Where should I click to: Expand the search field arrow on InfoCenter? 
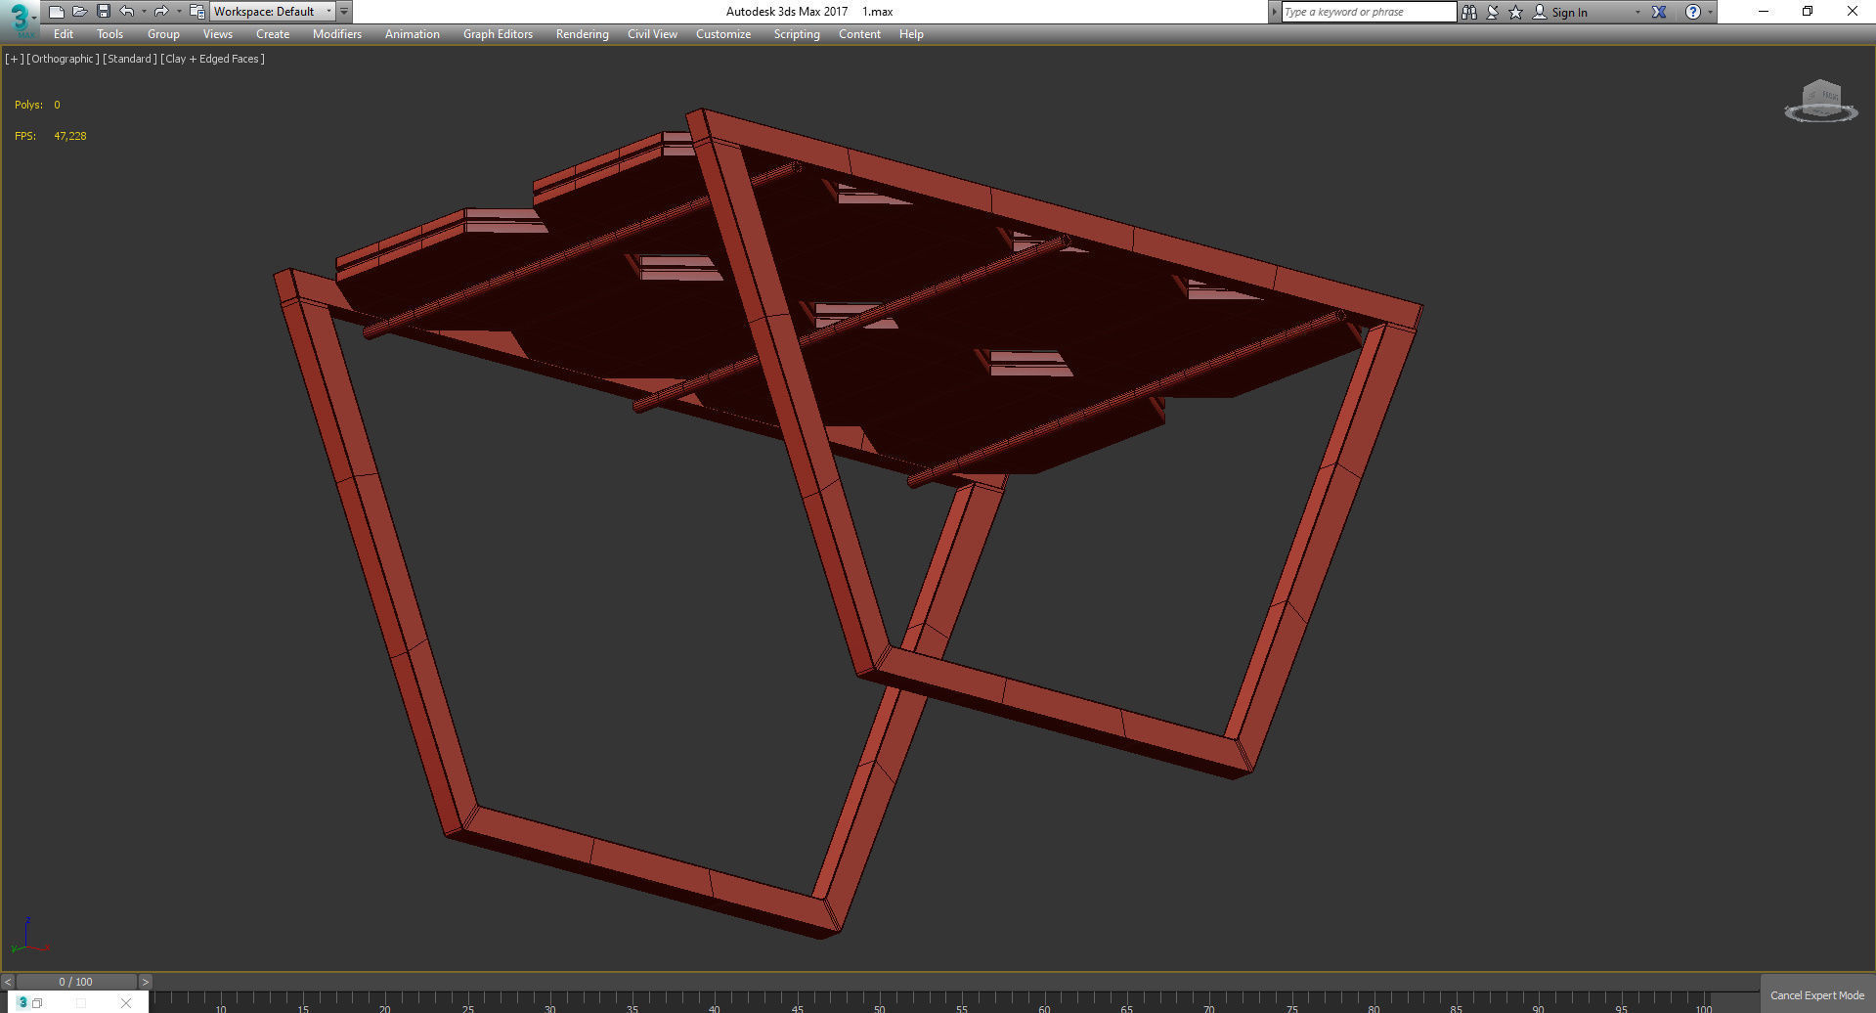[x=1275, y=12]
